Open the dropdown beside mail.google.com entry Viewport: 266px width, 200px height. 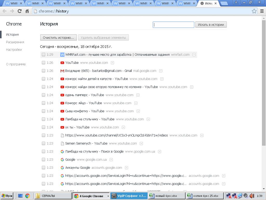pos(161,71)
